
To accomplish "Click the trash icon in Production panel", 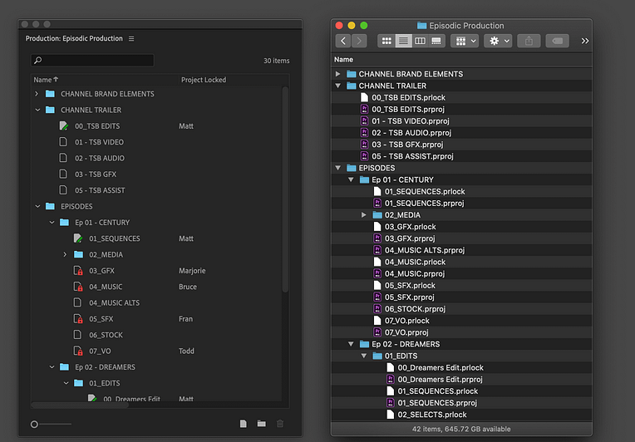I will [x=280, y=424].
